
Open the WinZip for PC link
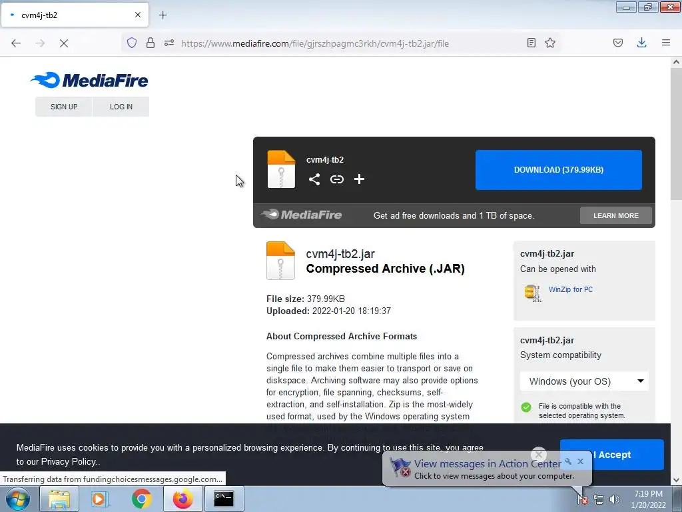pyautogui.click(x=571, y=289)
